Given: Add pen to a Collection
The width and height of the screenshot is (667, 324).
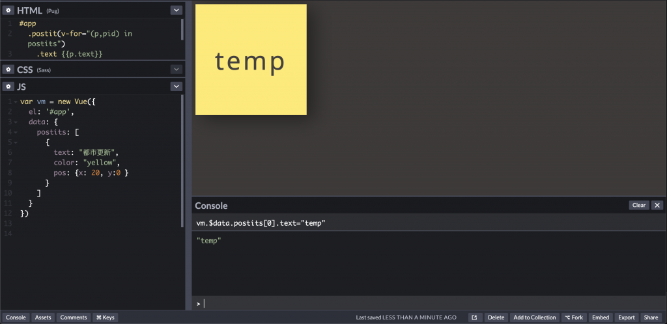Looking at the screenshot, I should pyautogui.click(x=535, y=317).
